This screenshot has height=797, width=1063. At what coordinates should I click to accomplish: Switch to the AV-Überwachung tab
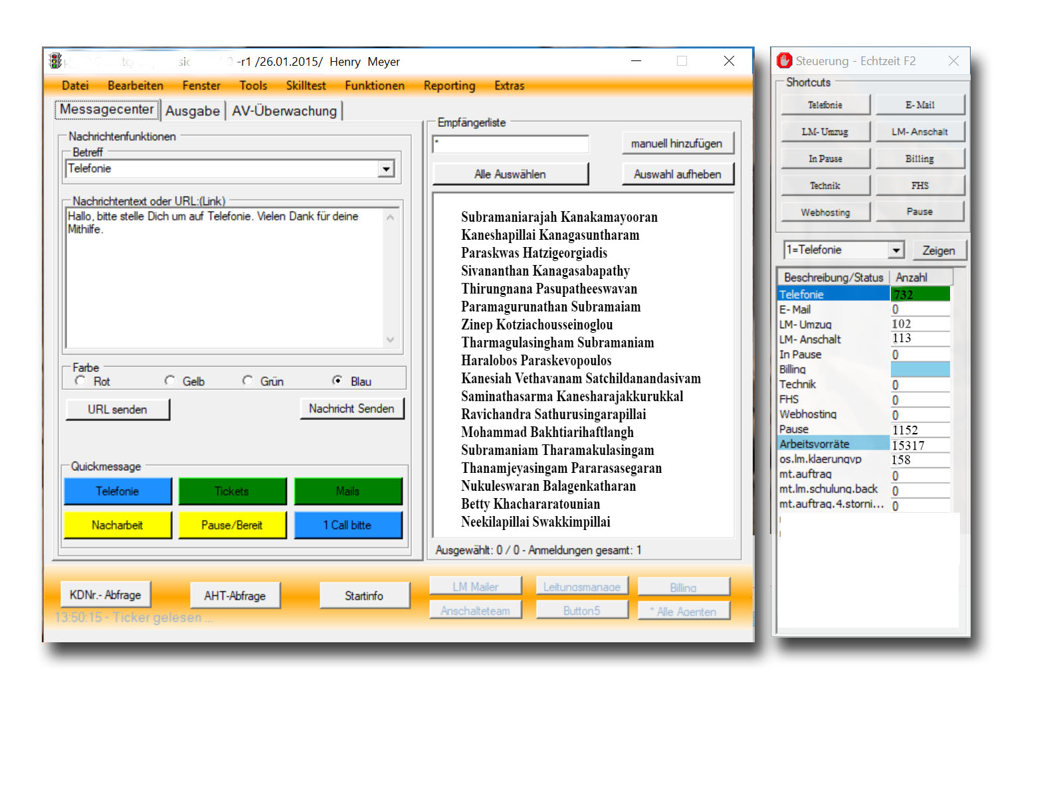[284, 111]
